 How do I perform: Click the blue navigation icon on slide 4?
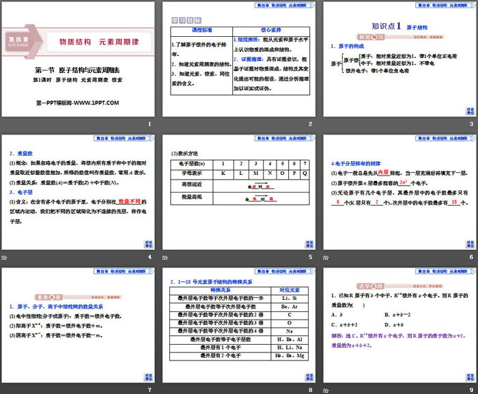(x=148, y=244)
